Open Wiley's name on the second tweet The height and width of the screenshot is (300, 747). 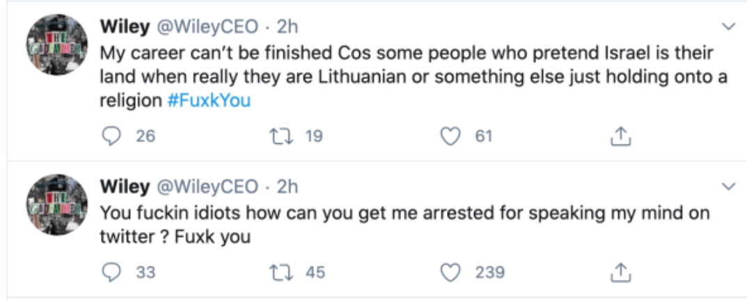[125, 187]
